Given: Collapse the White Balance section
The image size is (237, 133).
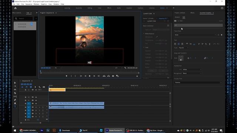Looking at the screenshot, I should (144, 34).
